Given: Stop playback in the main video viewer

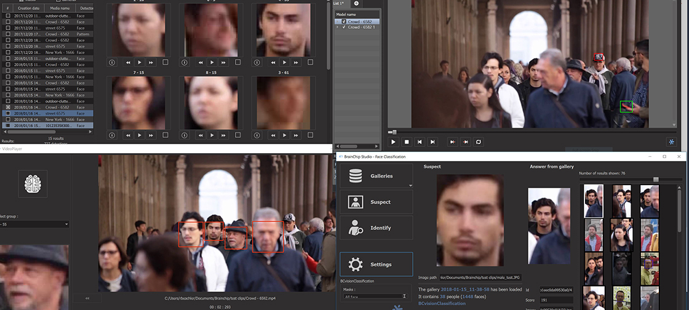Looking at the screenshot, I should 407,141.
